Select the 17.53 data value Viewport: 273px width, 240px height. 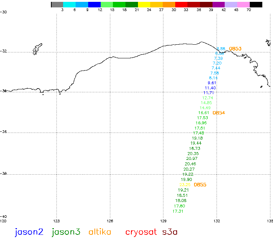203,118
